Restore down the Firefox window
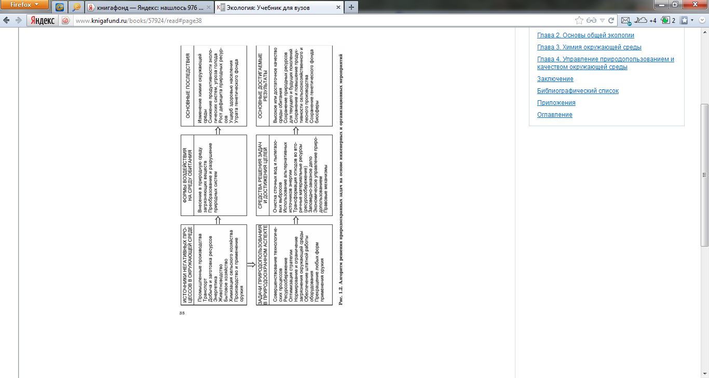The image size is (709, 378). click(x=675, y=4)
